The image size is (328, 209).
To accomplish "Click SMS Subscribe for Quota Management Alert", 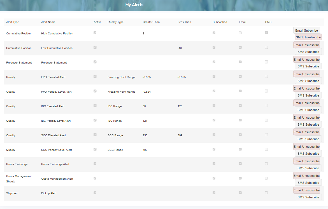I will (308, 182).
